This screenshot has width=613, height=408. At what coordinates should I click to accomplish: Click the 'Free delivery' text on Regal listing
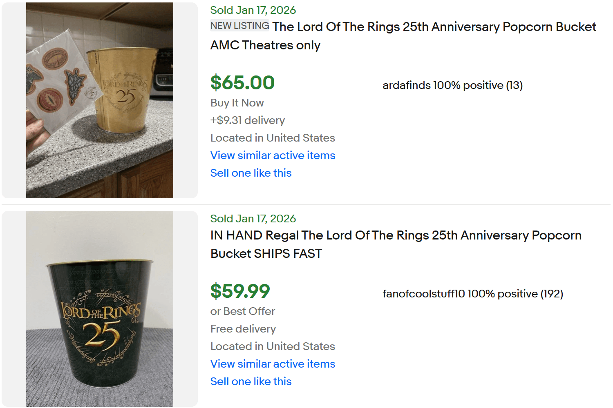pos(243,329)
